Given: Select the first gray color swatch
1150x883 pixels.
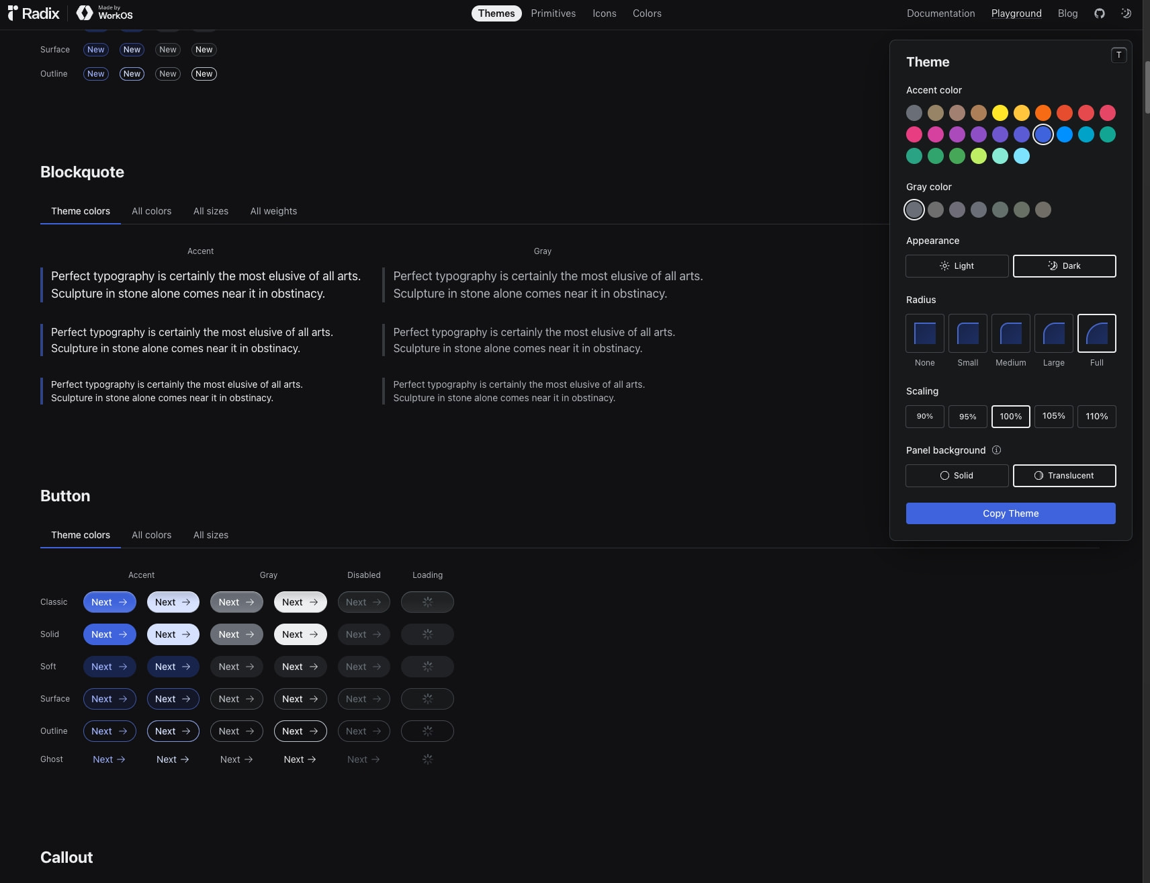Looking at the screenshot, I should 914,210.
